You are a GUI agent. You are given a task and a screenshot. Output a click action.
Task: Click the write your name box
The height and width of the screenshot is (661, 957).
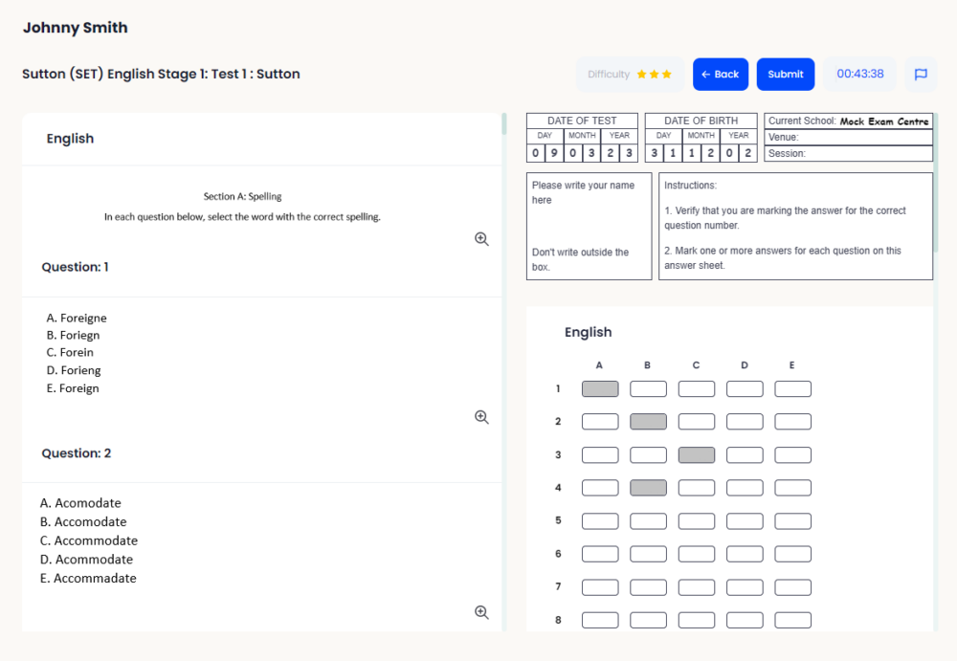point(588,226)
